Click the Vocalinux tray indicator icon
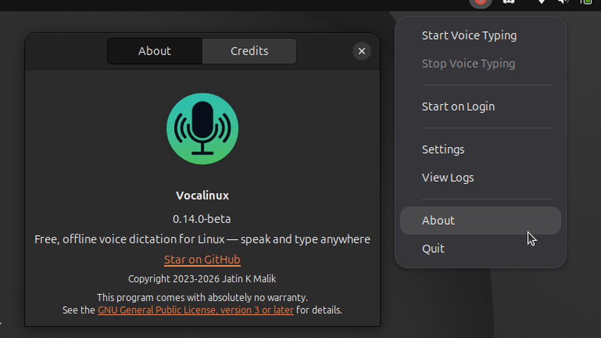This screenshot has height=338, width=601. click(x=480, y=3)
